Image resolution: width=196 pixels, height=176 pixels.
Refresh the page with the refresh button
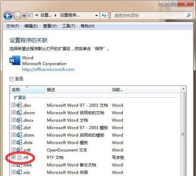tap(104, 15)
